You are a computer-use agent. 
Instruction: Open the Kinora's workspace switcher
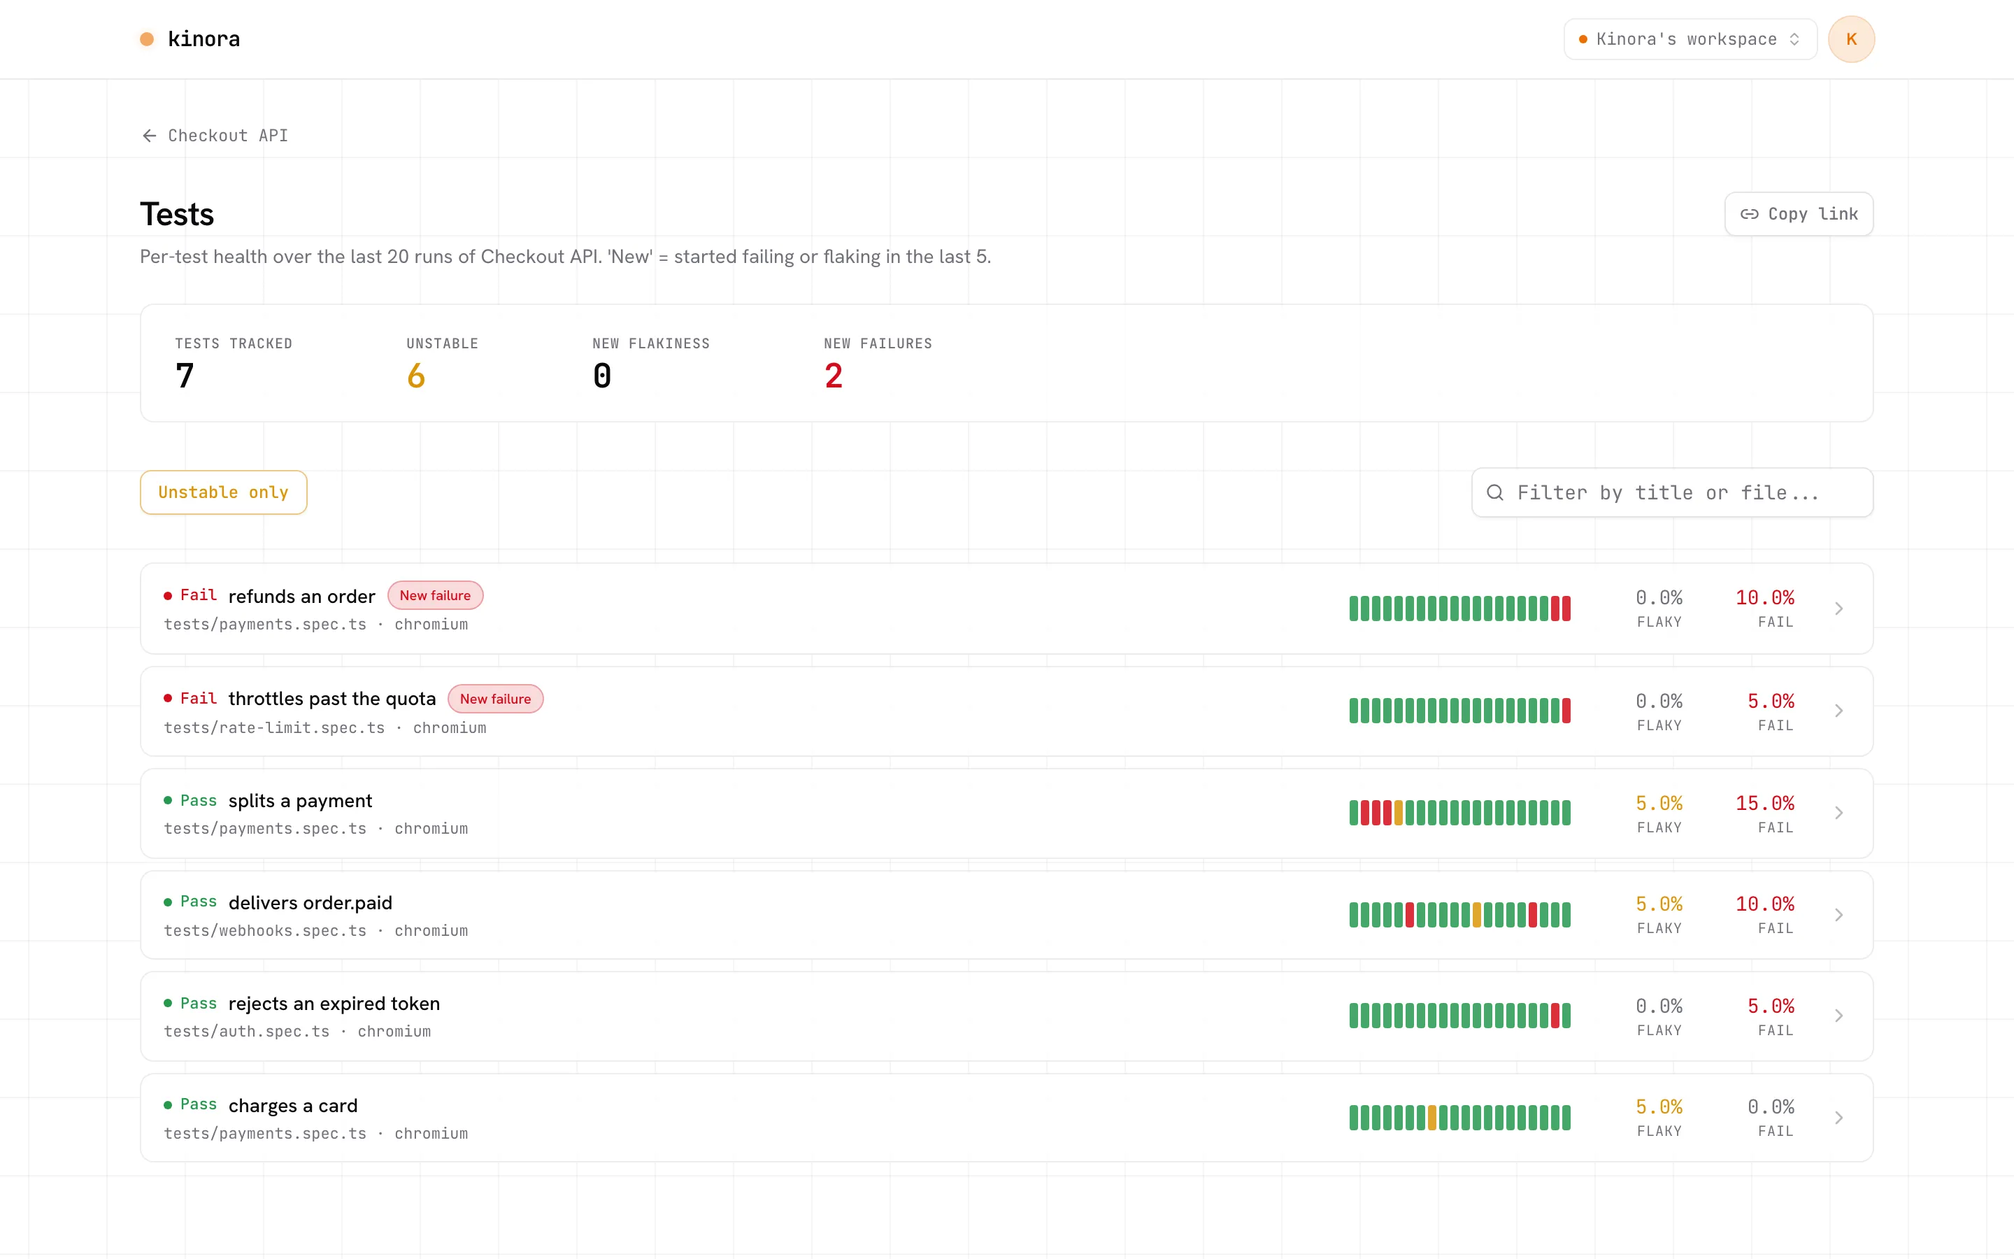pyautogui.click(x=1690, y=39)
